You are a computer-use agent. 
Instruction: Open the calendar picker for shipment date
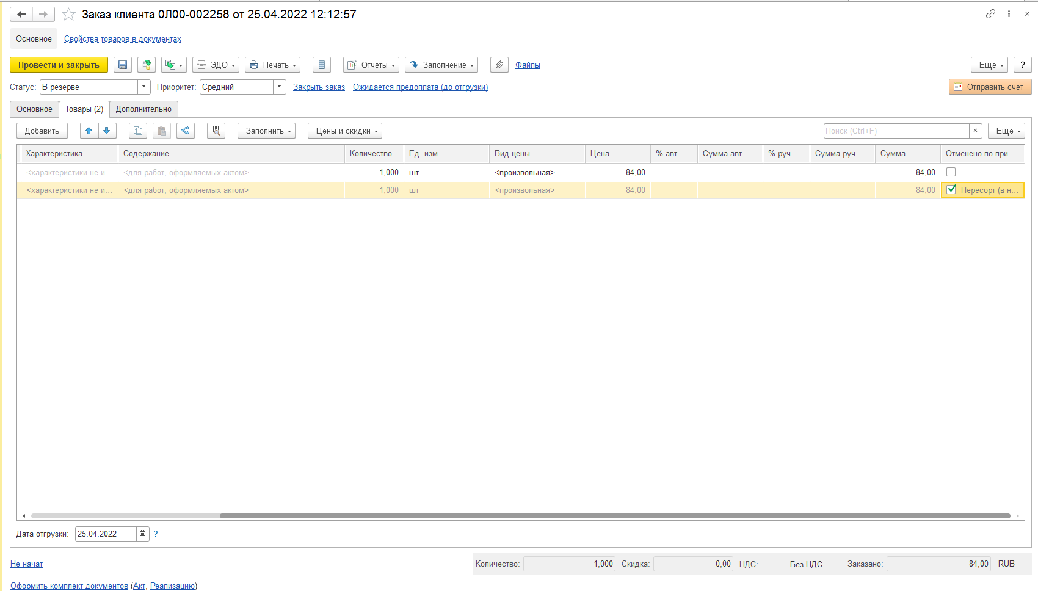142,534
